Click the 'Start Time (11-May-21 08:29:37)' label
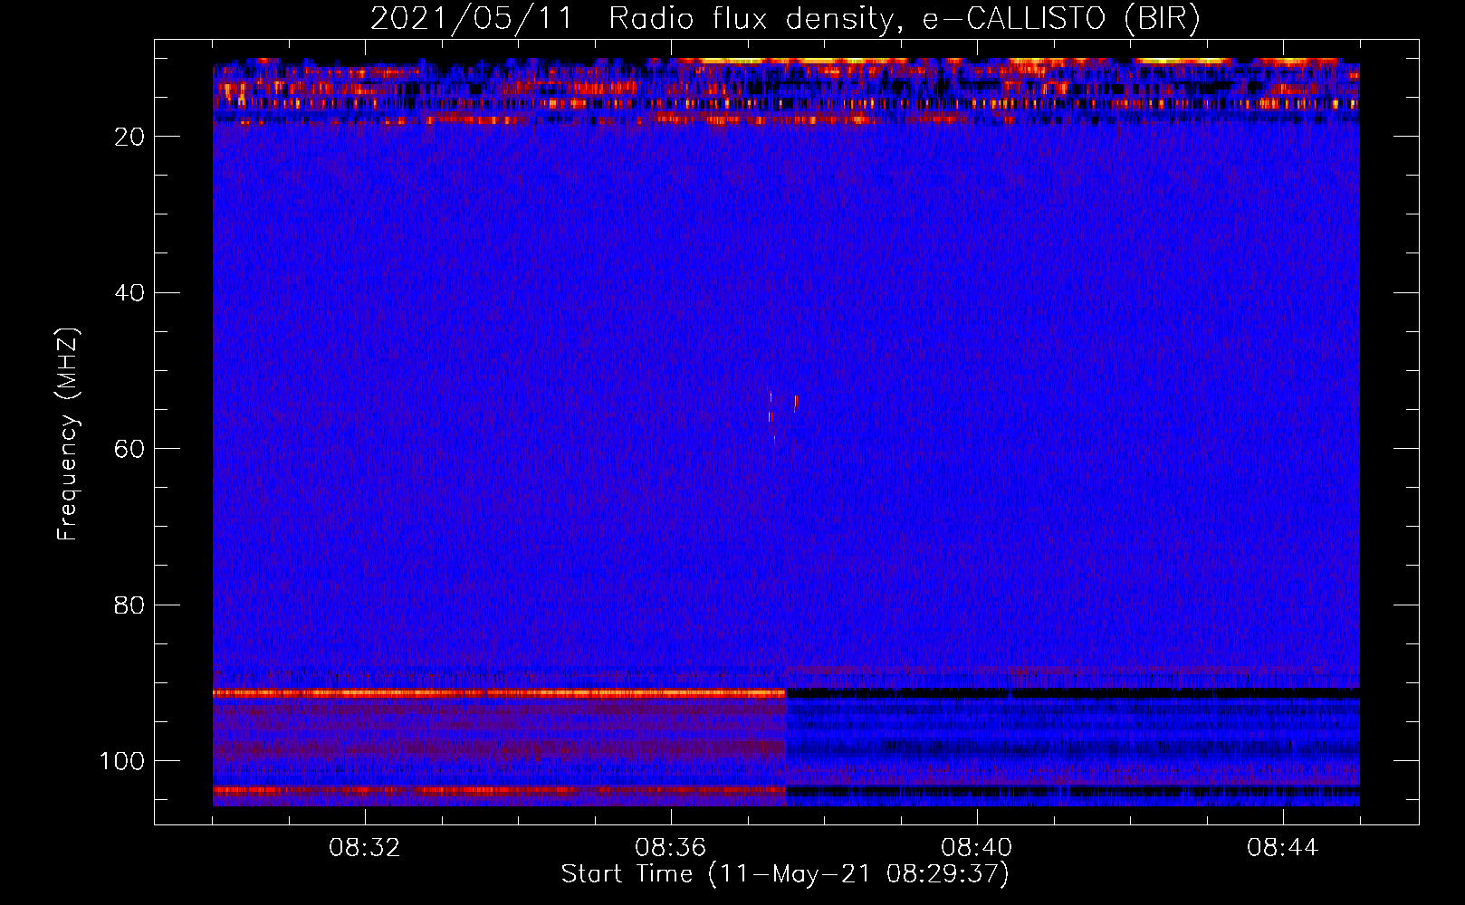This screenshot has height=905, width=1465. pos(785,874)
